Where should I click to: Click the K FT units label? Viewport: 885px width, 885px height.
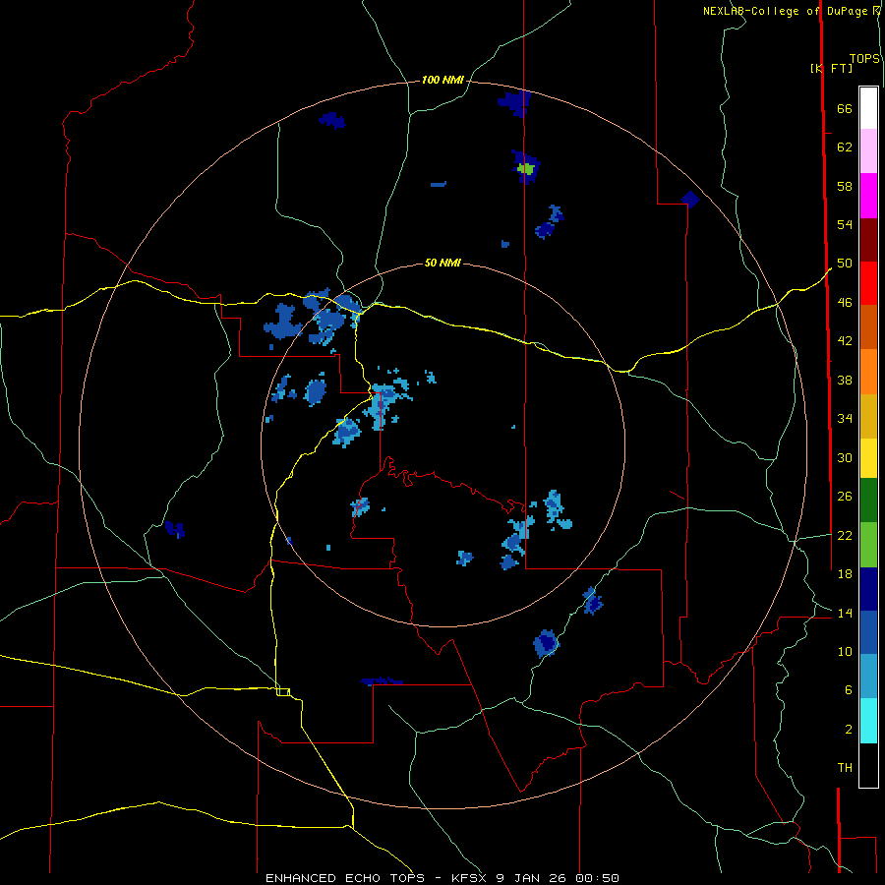tap(831, 68)
